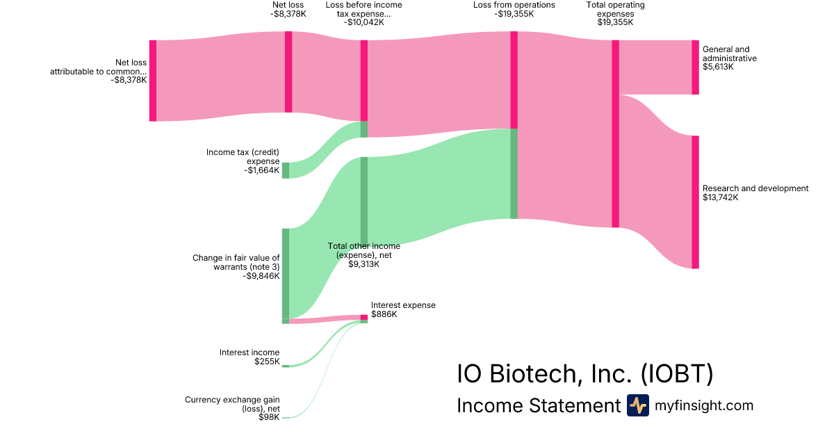Click the Currency exchange gain (loss) label
The image size is (834, 438).
pos(232,408)
